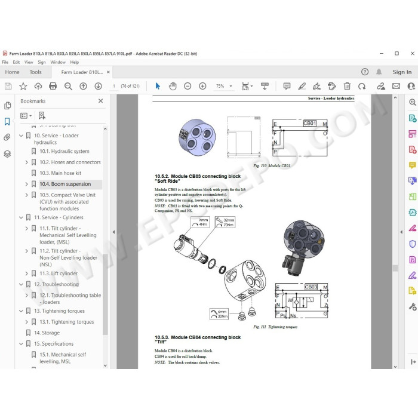The height and width of the screenshot is (418, 418).
Task: Delete page with trash icon
Action: pos(347,86)
